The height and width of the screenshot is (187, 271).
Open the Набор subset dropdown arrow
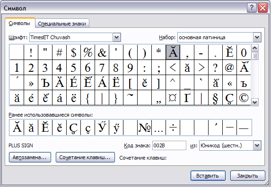257,37
